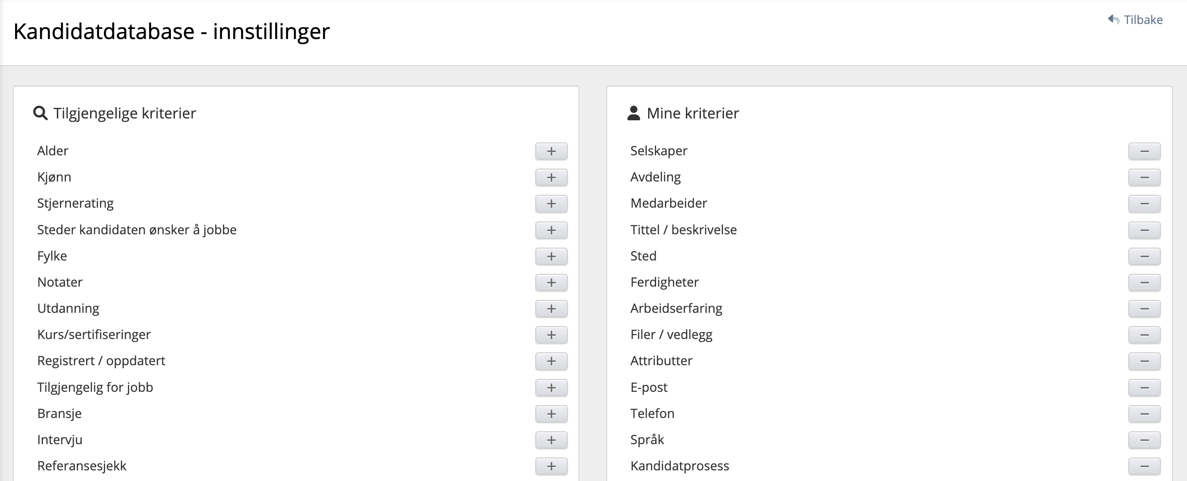1187x481 pixels.
Task: Click the Tilbake arrow icon
Action: click(x=1113, y=20)
